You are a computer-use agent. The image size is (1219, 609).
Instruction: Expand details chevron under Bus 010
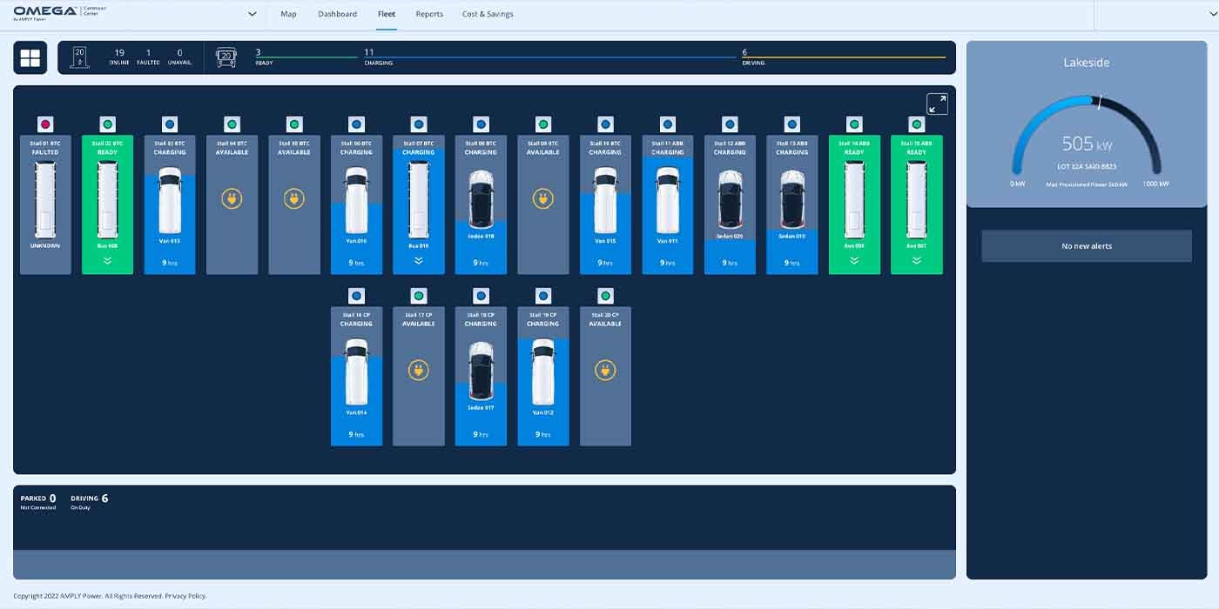(419, 260)
